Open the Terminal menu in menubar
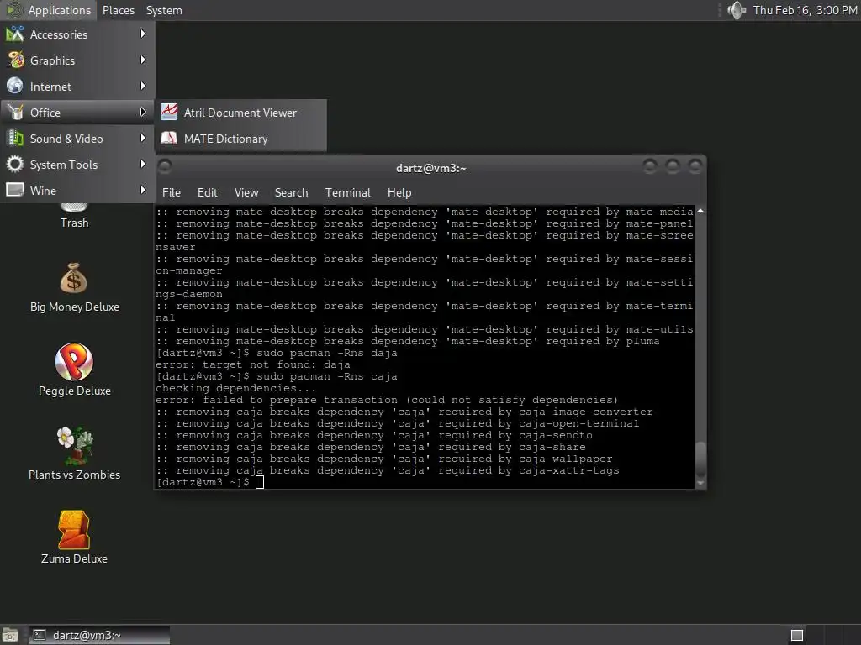 347,192
